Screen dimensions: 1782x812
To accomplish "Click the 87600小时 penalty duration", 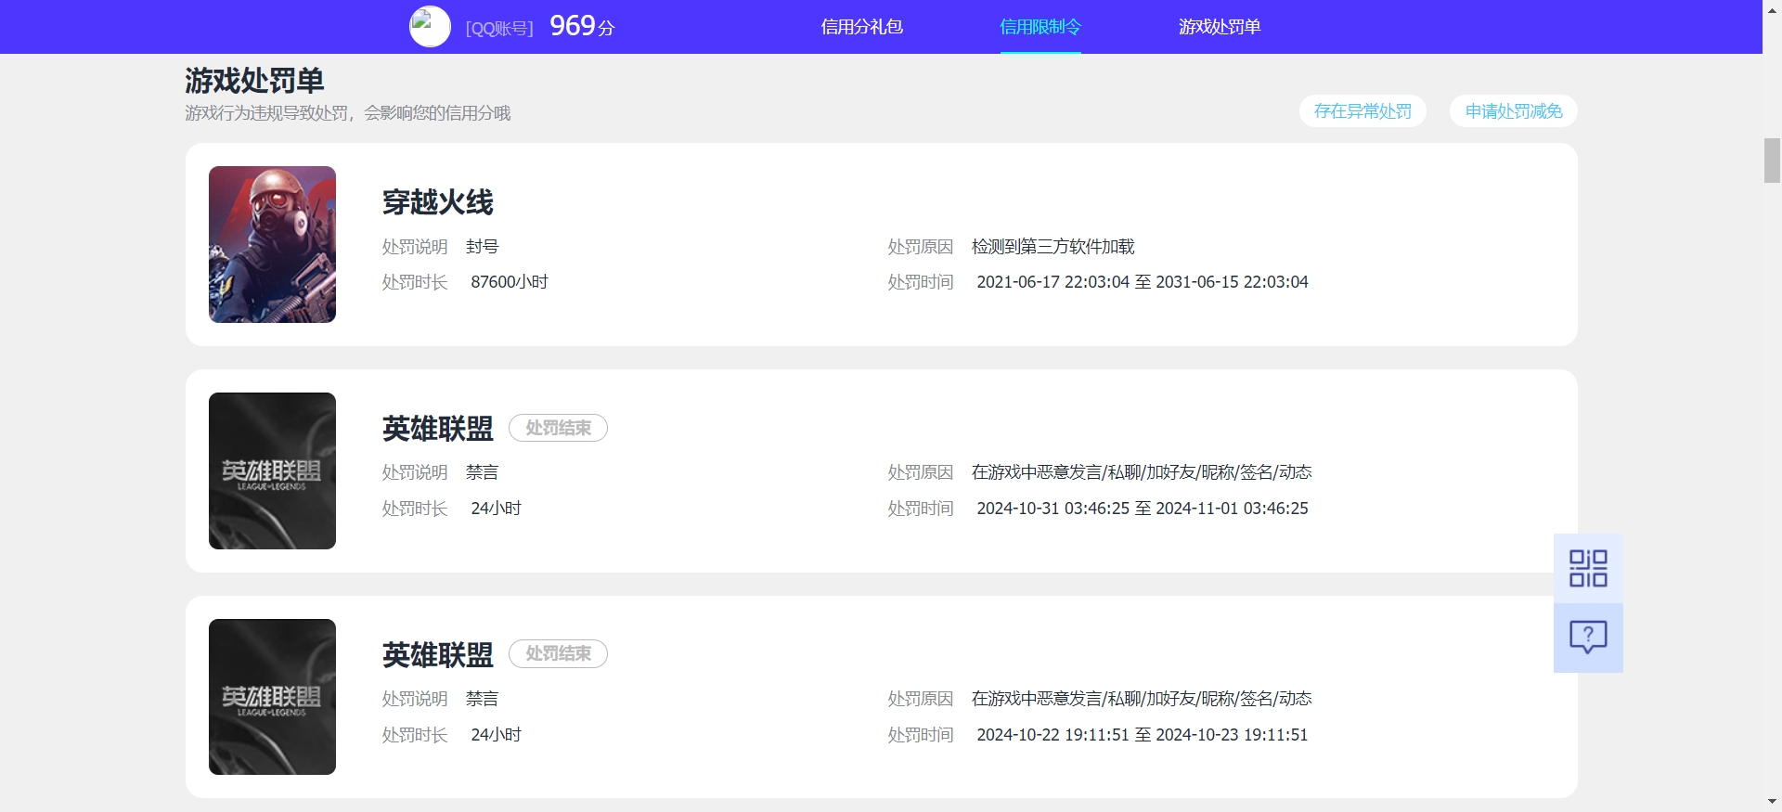I will [510, 282].
